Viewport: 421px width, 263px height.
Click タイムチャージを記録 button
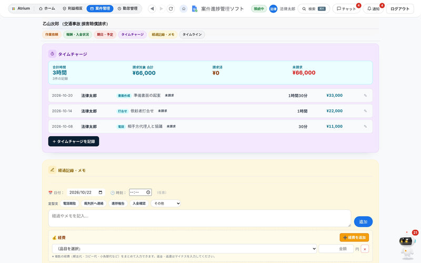click(74, 141)
